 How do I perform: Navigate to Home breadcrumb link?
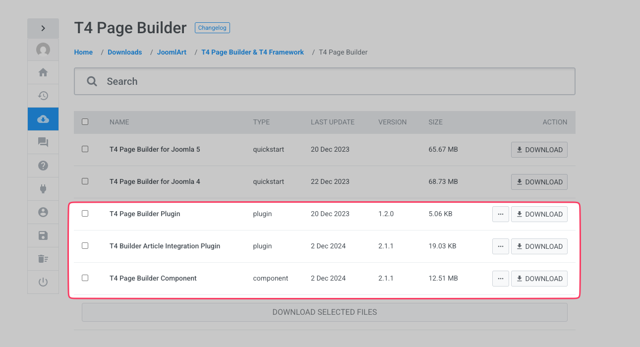tap(83, 52)
